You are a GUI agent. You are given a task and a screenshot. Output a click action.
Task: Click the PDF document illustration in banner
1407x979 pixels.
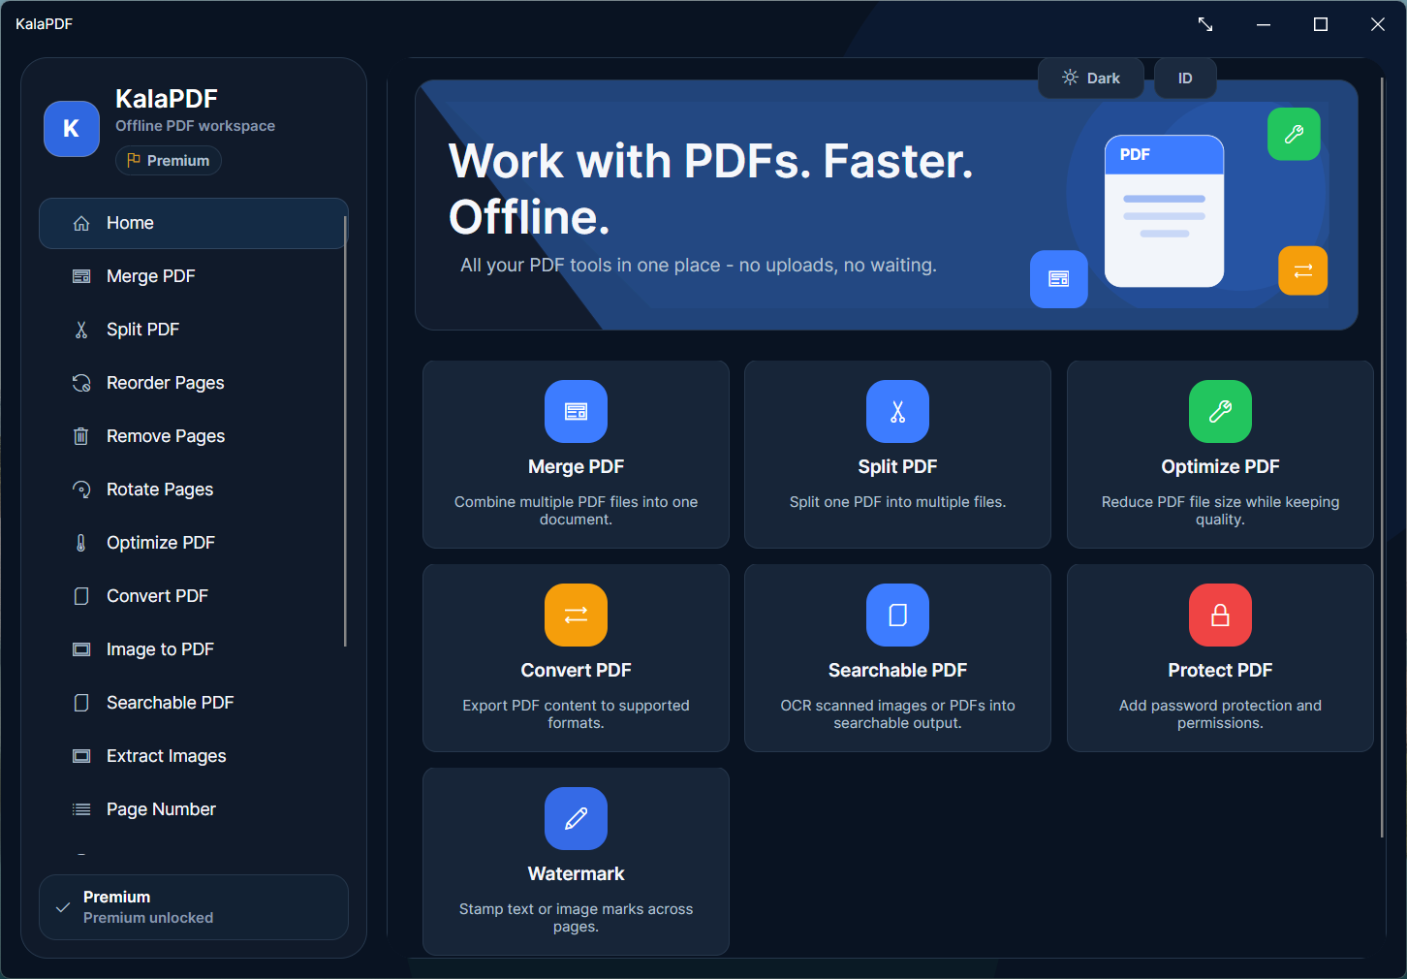[x=1164, y=211]
